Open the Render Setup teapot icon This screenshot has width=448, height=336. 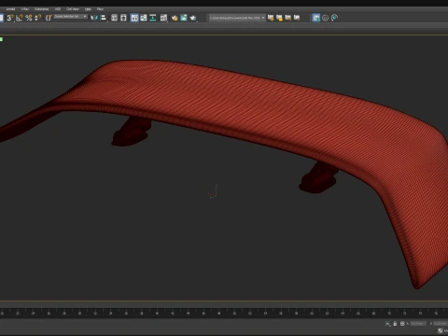pos(175,18)
